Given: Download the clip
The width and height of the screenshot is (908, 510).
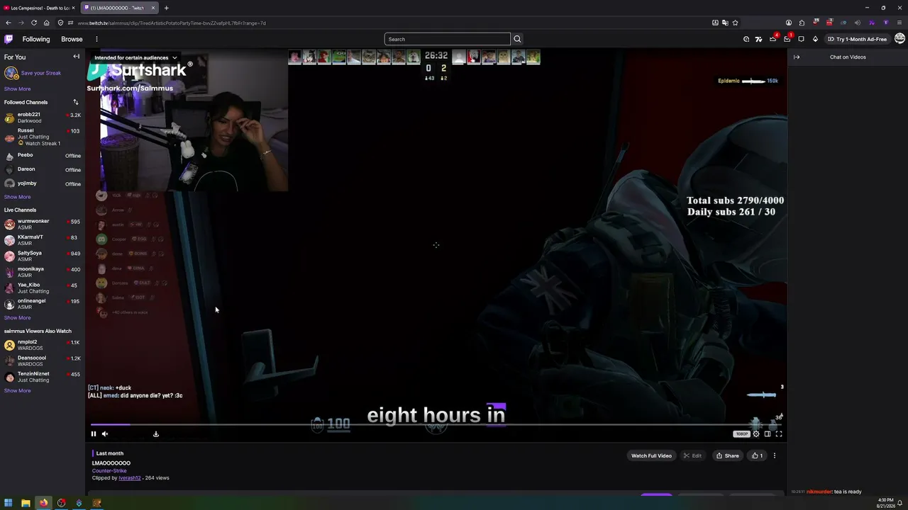Looking at the screenshot, I should (156, 433).
